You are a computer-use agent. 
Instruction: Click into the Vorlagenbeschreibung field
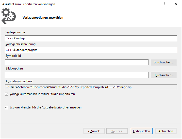tap(91, 50)
